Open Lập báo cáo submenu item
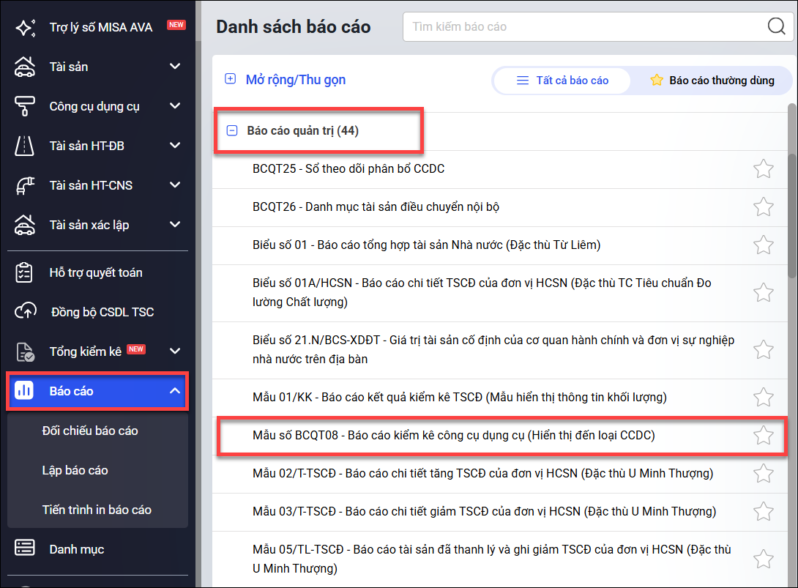This screenshot has height=588, width=798. (75, 470)
